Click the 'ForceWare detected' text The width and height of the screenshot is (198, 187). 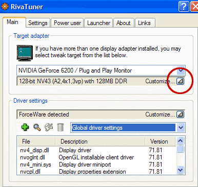click(x=44, y=114)
